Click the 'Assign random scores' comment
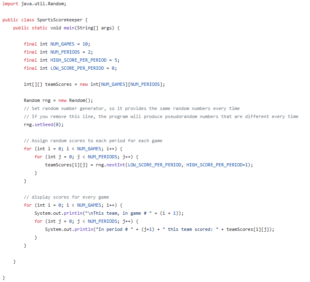This screenshot has height=282, width=310. point(93,141)
